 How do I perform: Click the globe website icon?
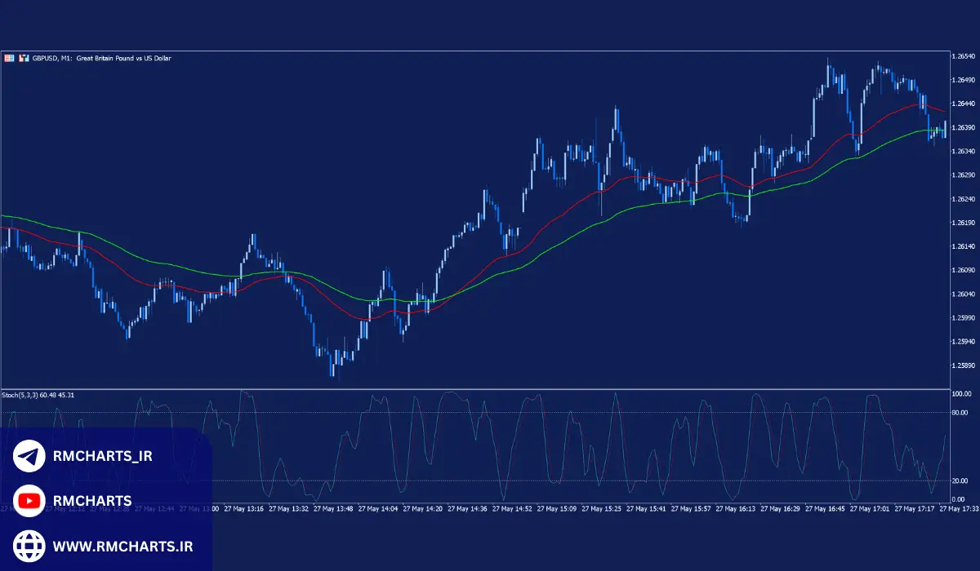pyautogui.click(x=29, y=544)
